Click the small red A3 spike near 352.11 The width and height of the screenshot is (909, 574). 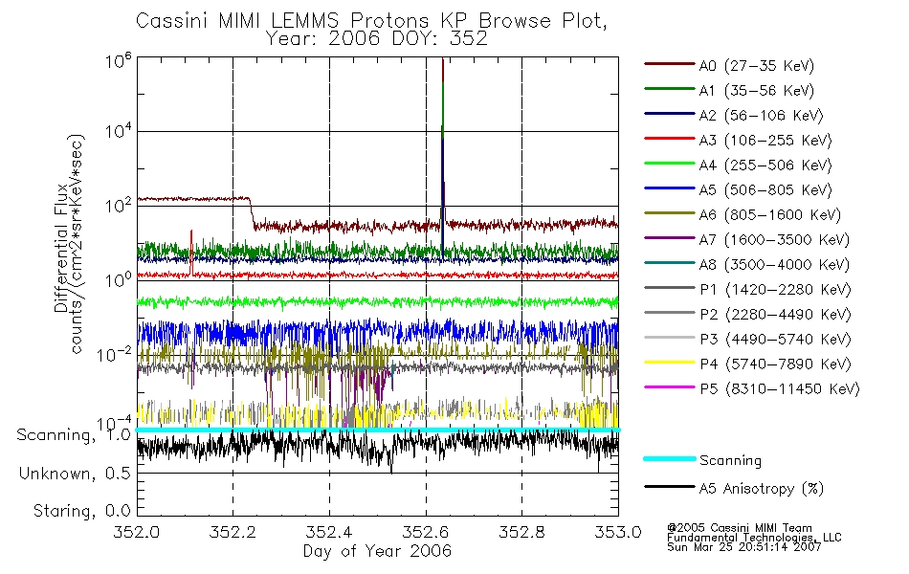click(190, 253)
